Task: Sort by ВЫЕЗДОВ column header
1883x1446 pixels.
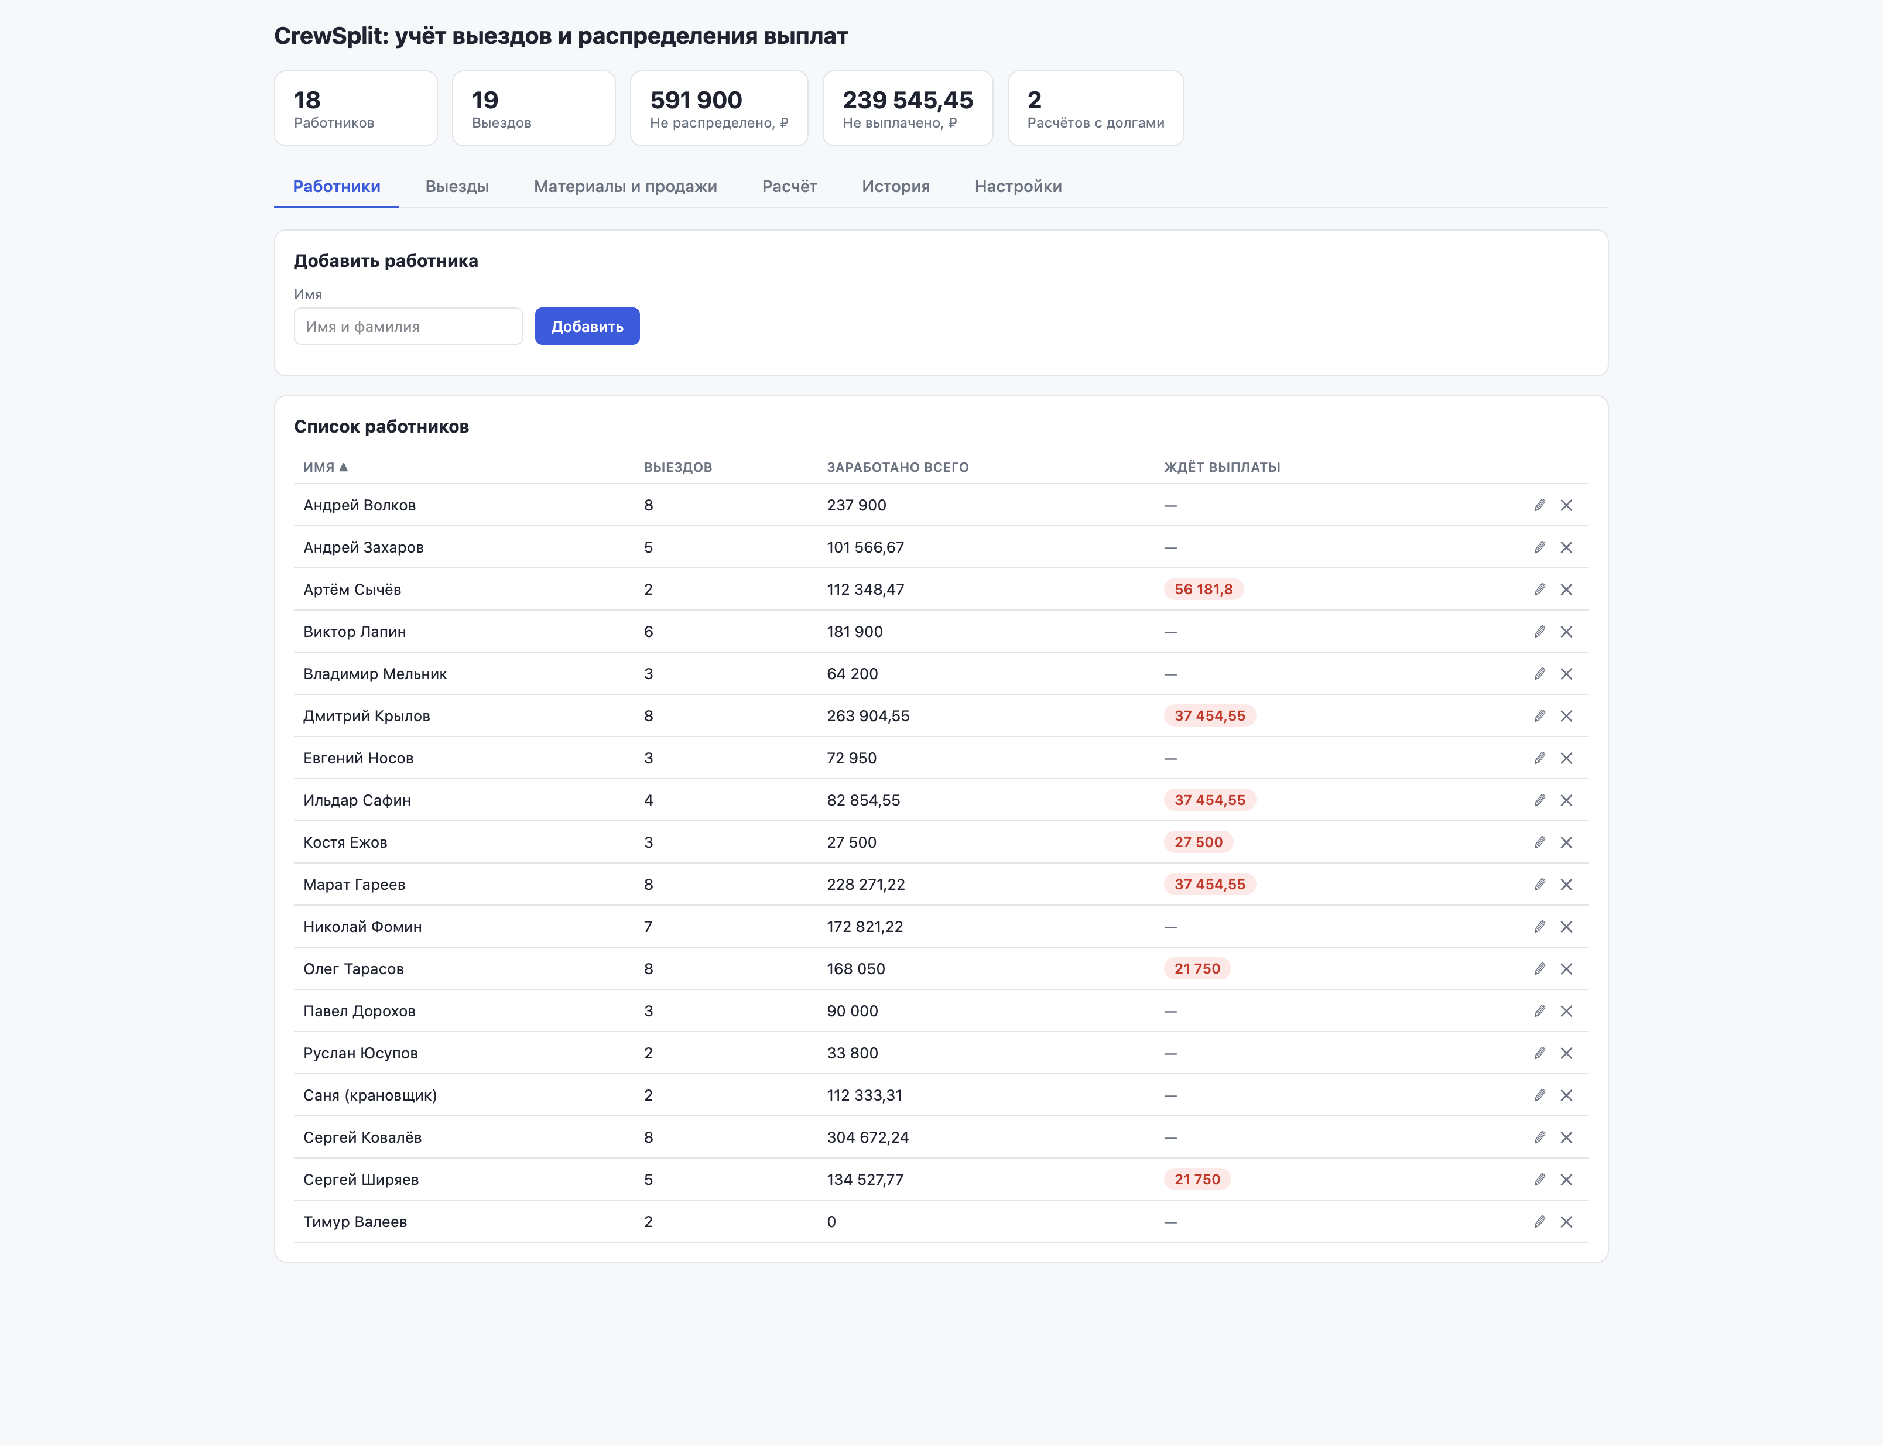Action: point(678,467)
